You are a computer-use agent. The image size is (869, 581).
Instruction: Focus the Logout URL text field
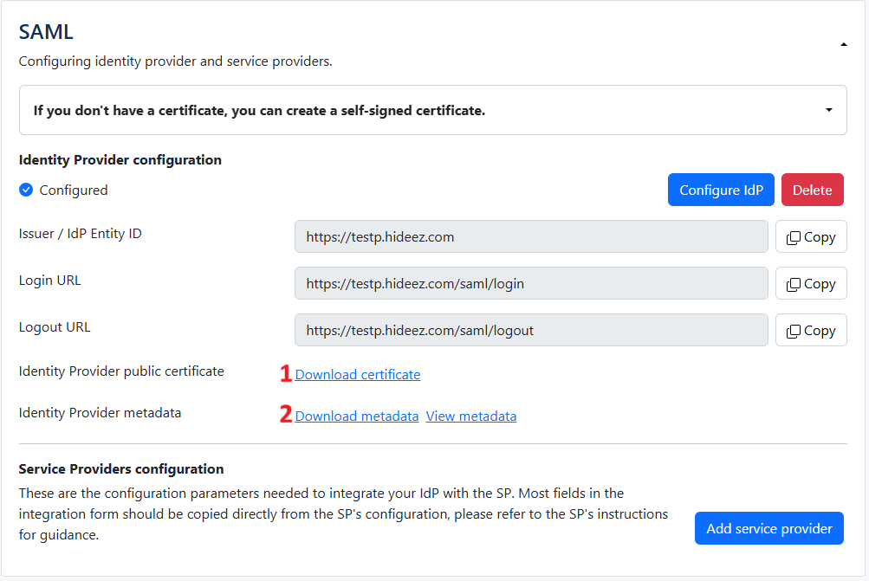coord(530,330)
